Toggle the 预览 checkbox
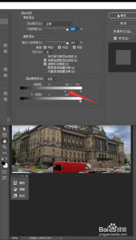 115,38
